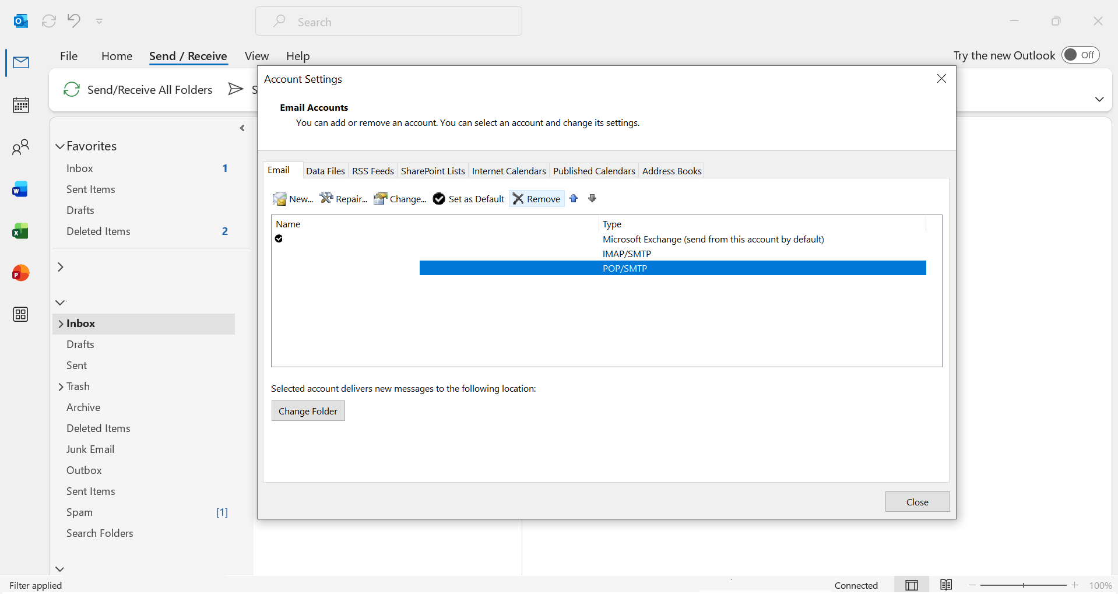Click Remove account button
Image resolution: width=1118 pixels, height=594 pixels.
tap(537, 199)
